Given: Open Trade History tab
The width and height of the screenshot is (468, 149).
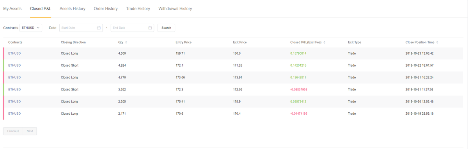Looking at the screenshot, I should 138,9.
